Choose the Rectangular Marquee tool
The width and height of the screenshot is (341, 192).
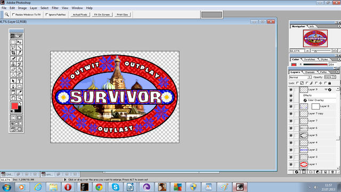(13, 42)
